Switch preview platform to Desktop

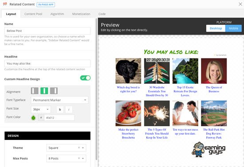216,28
